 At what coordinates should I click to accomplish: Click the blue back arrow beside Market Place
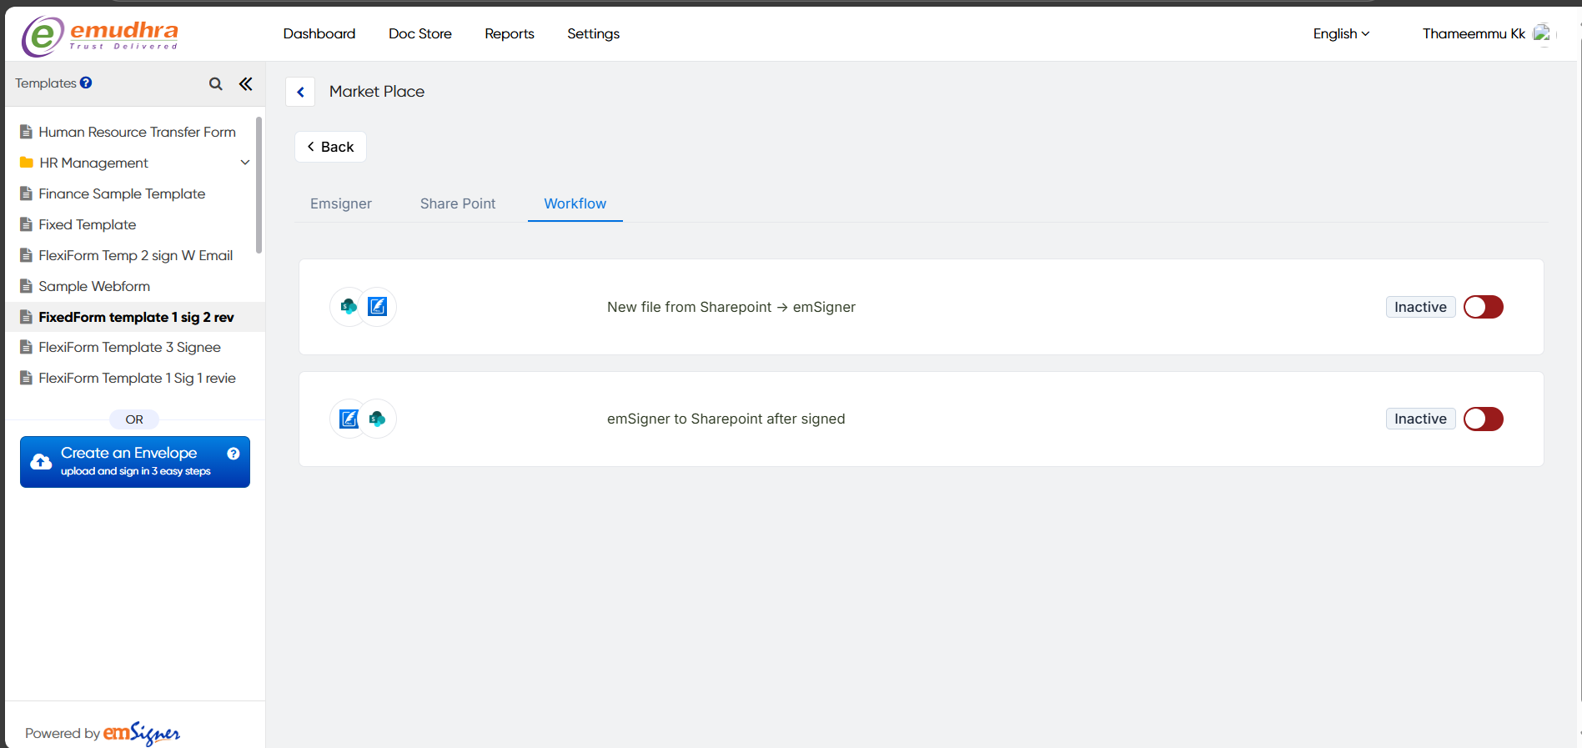pyautogui.click(x=300, y=92)
